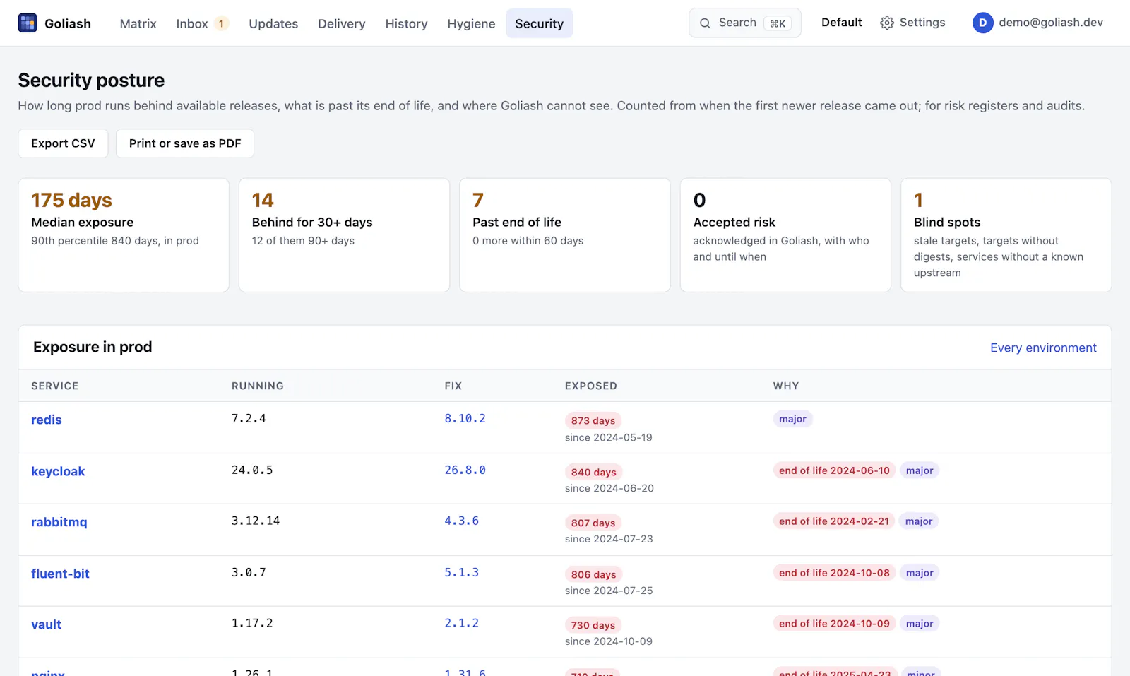Open the Median exposure card

pyautogui.click(x=124, y=235)
